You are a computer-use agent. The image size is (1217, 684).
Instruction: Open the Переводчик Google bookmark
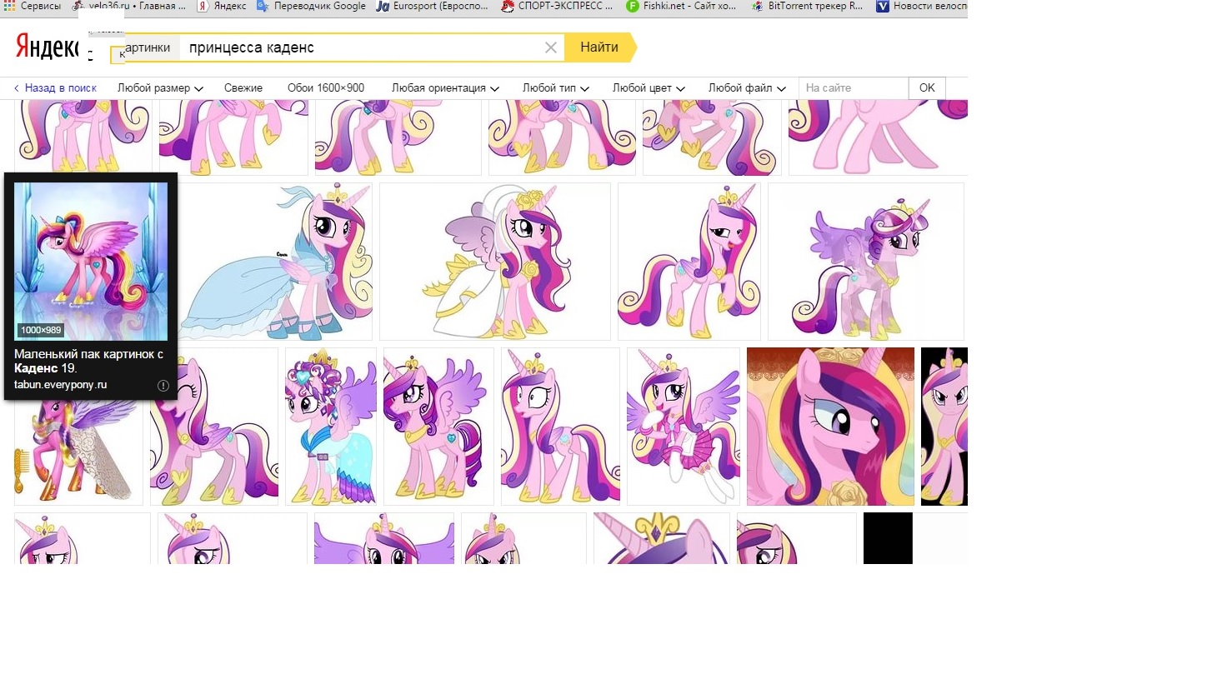(312, 6)
